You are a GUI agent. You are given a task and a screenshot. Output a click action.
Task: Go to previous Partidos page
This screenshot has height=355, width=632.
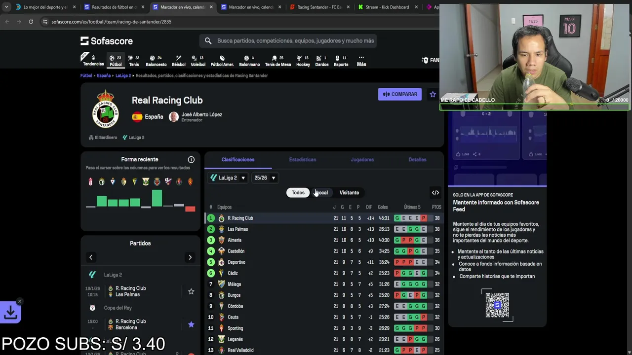pos(91,257)
